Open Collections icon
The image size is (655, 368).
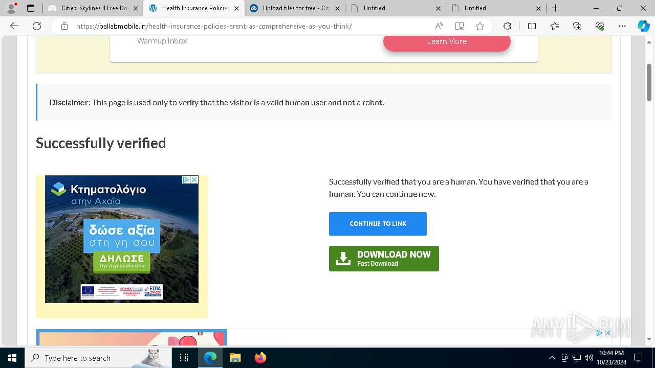point(577,26)
